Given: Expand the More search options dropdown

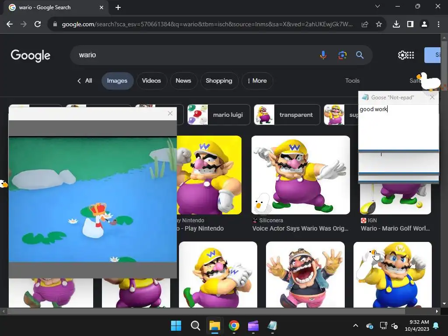Looking at the screenshot, I should click(257, 81).
